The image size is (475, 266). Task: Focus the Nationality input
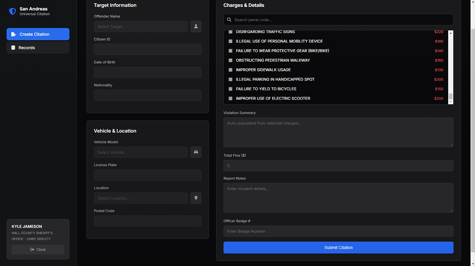tap(148, 95)
